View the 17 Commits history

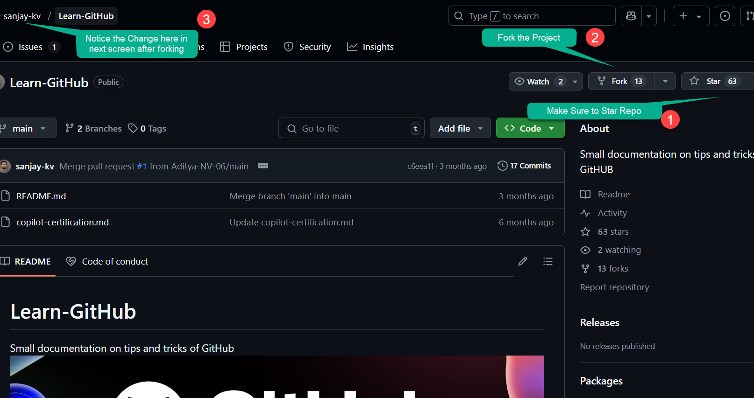pyautogui.click(x=524, y=166)
